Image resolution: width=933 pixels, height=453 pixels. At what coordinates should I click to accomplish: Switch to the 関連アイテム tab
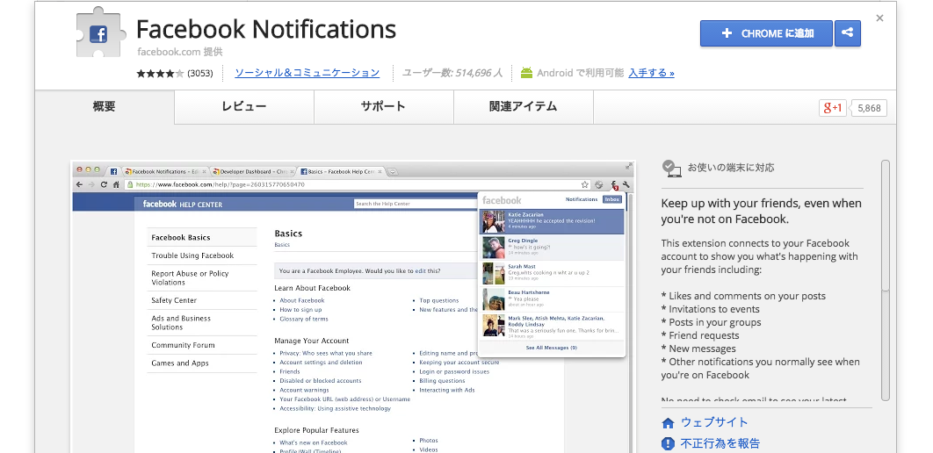(524, 107)
